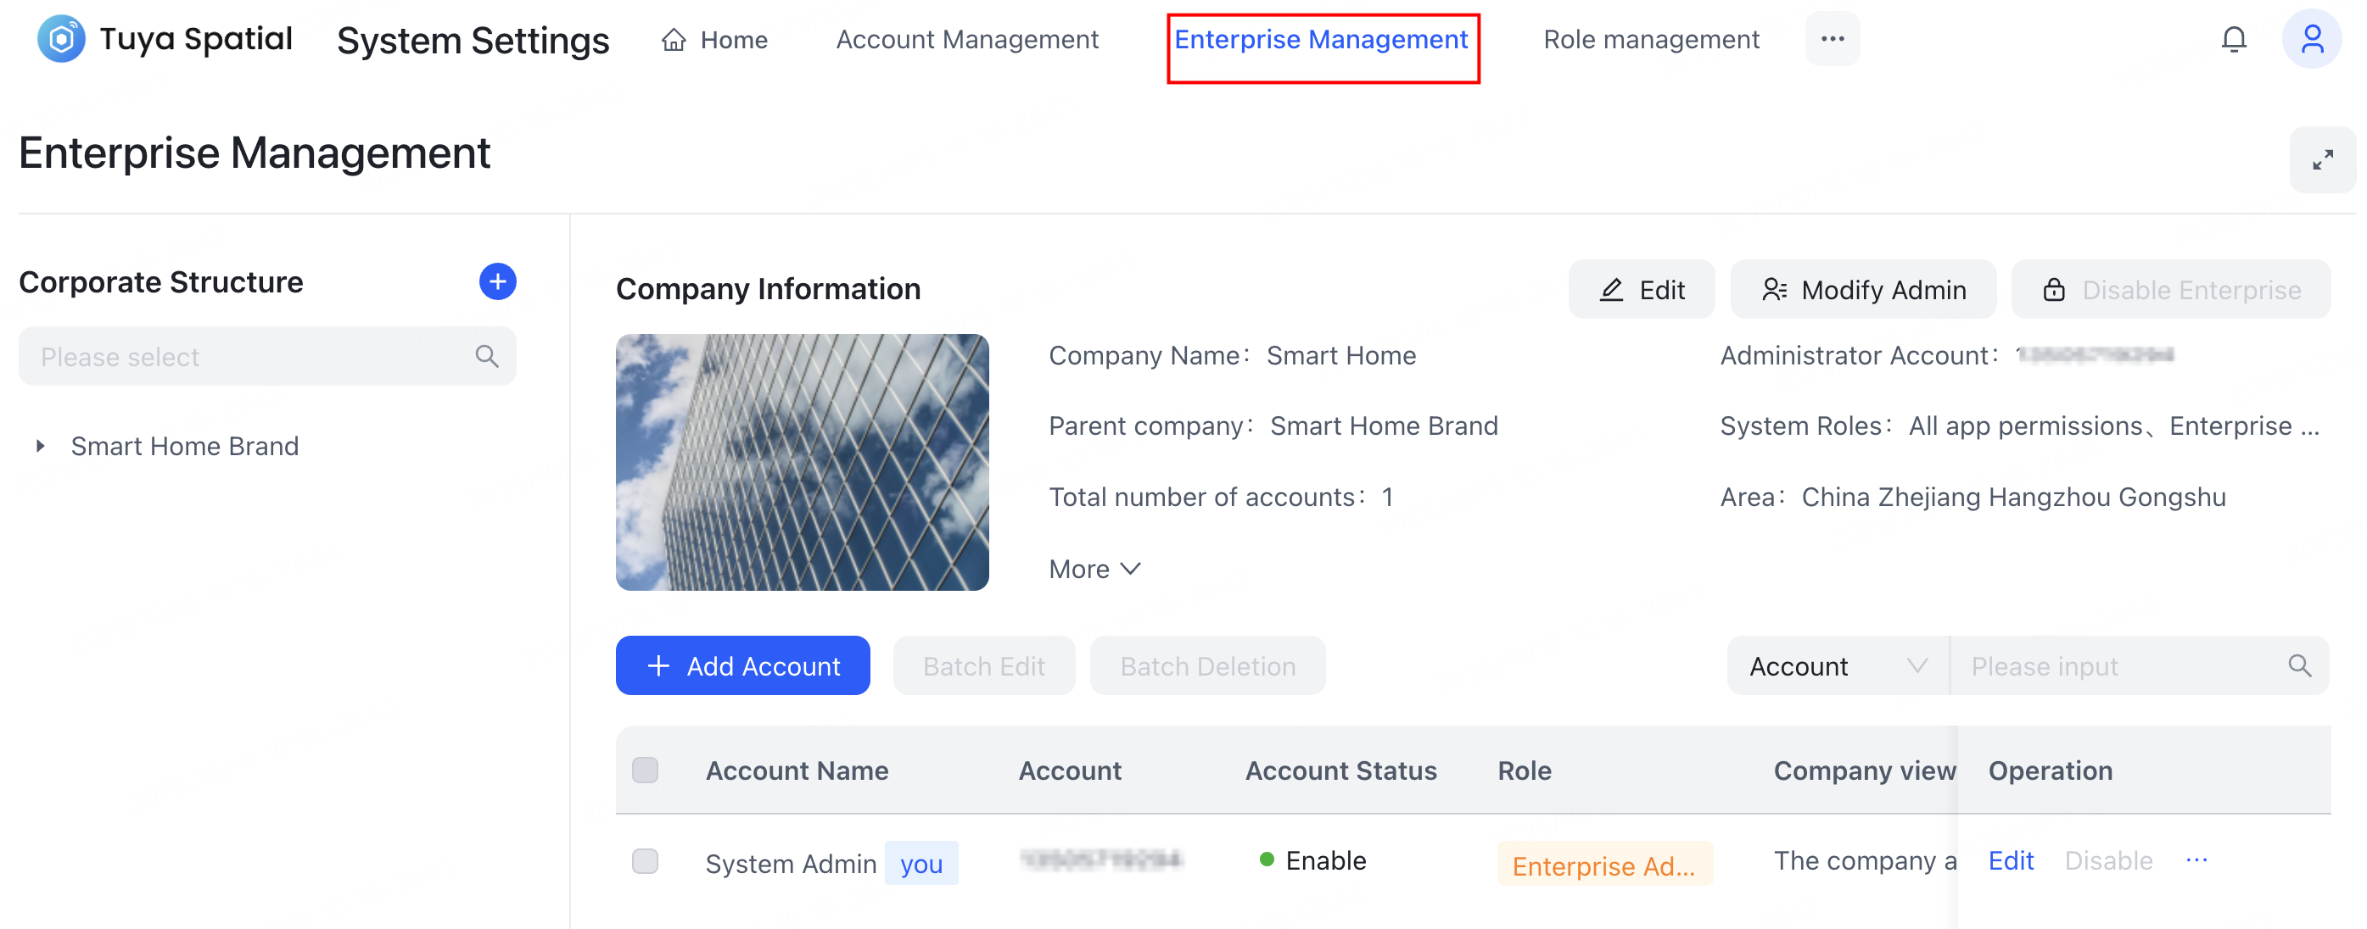Click the account search magnifier icon
The width and height of the screenshot is (2367, 929).
click(2299, 665)
